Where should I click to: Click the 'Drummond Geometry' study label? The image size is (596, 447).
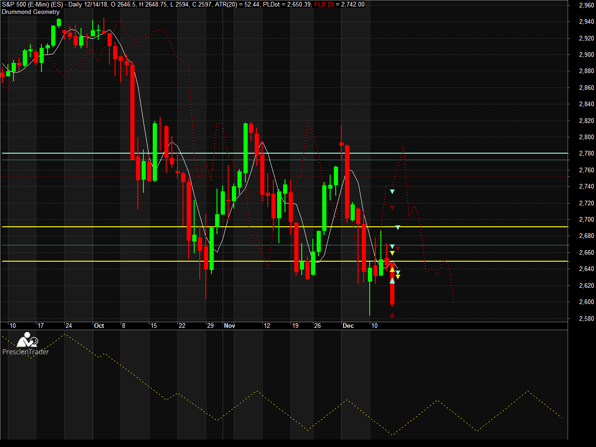pyautogui.click(x=31, y=12)
